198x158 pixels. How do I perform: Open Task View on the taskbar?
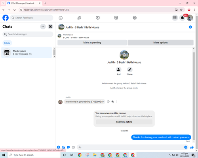pos(72,155)
